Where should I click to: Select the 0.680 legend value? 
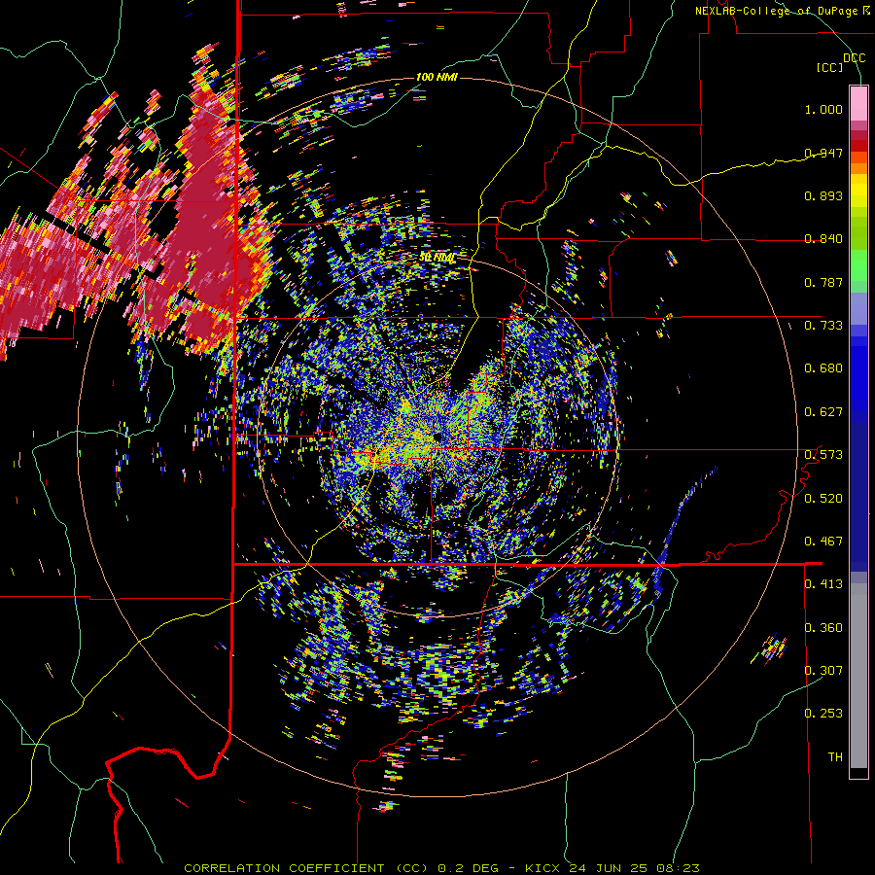(823, 368)
